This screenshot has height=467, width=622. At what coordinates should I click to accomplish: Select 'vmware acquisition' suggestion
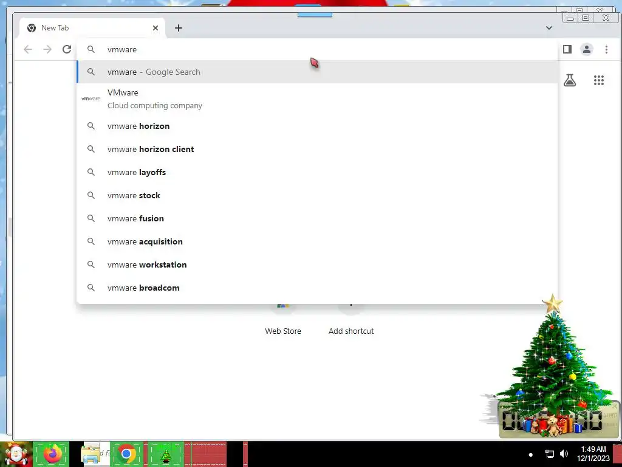point(317,241)
